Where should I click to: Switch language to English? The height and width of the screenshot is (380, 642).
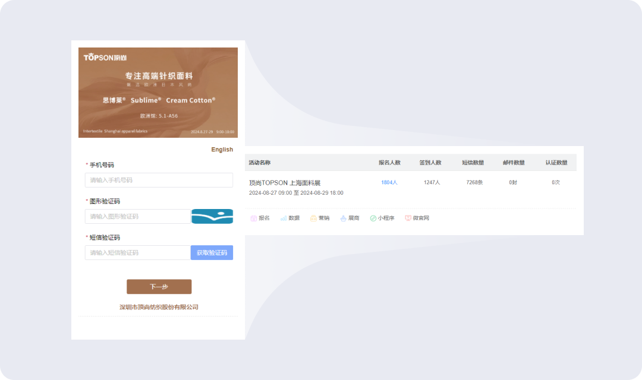point(222,150)
